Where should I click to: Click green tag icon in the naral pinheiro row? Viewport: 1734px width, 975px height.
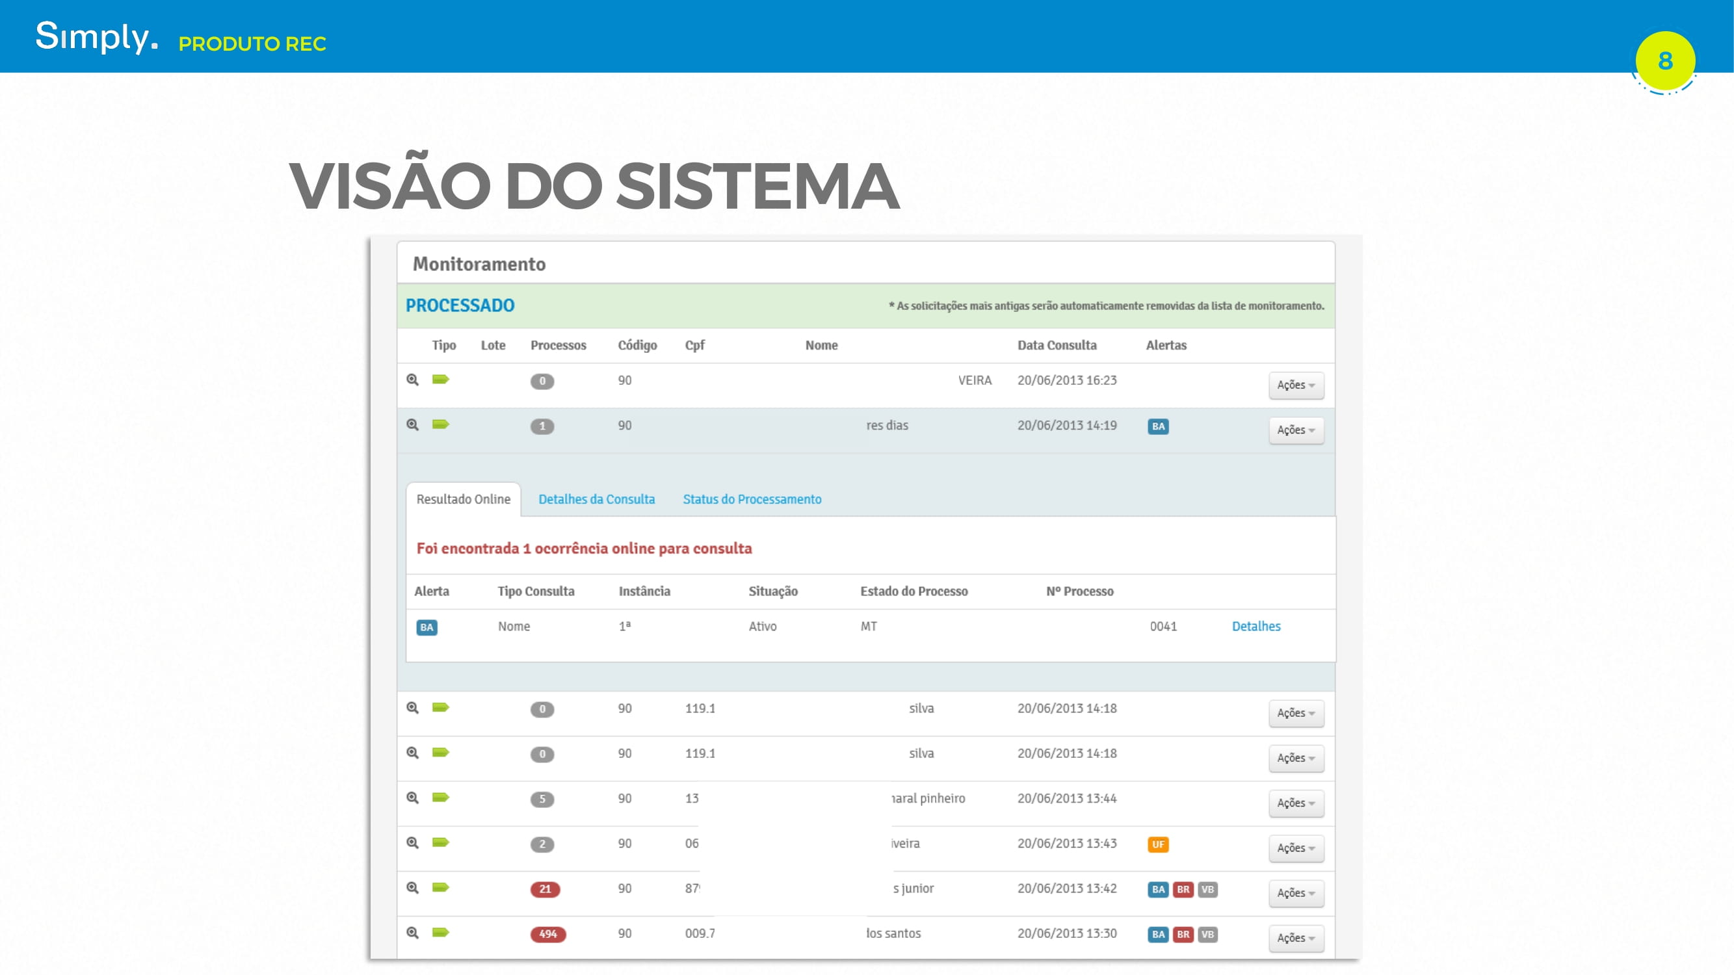click(x=440, y=798)
